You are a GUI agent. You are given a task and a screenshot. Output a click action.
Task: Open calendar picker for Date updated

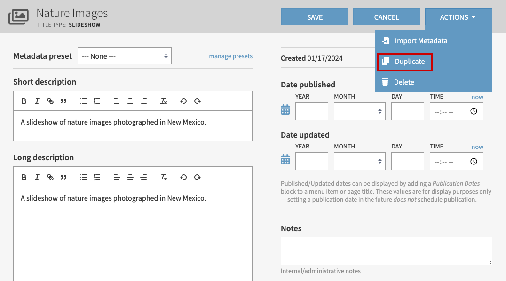pyautogui.click(x=285, y=160)
